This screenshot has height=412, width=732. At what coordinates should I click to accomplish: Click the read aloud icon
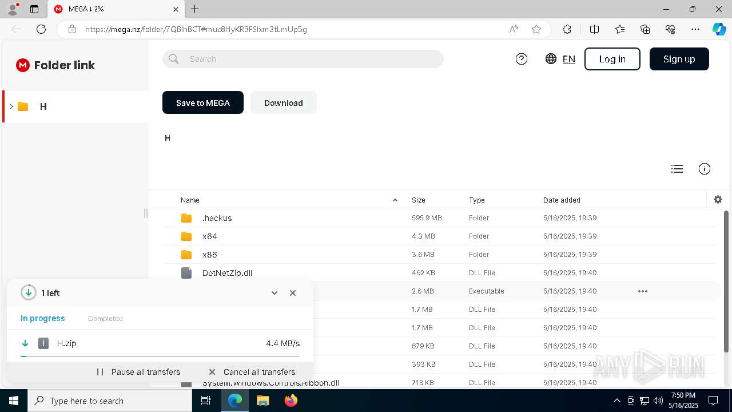pyautogui.click(x=514, y=29)
